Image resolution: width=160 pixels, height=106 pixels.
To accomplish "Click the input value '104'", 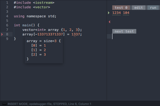I will coord(126,13).
